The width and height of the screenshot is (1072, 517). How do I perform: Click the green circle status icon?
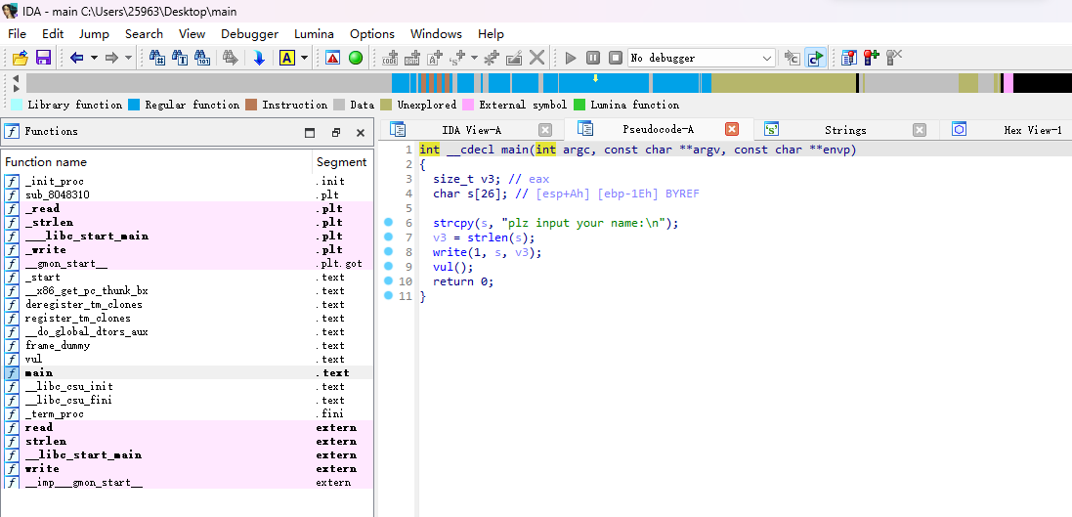(x=356, y=58)
